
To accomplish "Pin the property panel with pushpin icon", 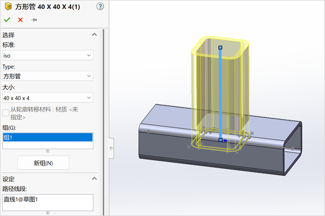I will tap(34, 20).
